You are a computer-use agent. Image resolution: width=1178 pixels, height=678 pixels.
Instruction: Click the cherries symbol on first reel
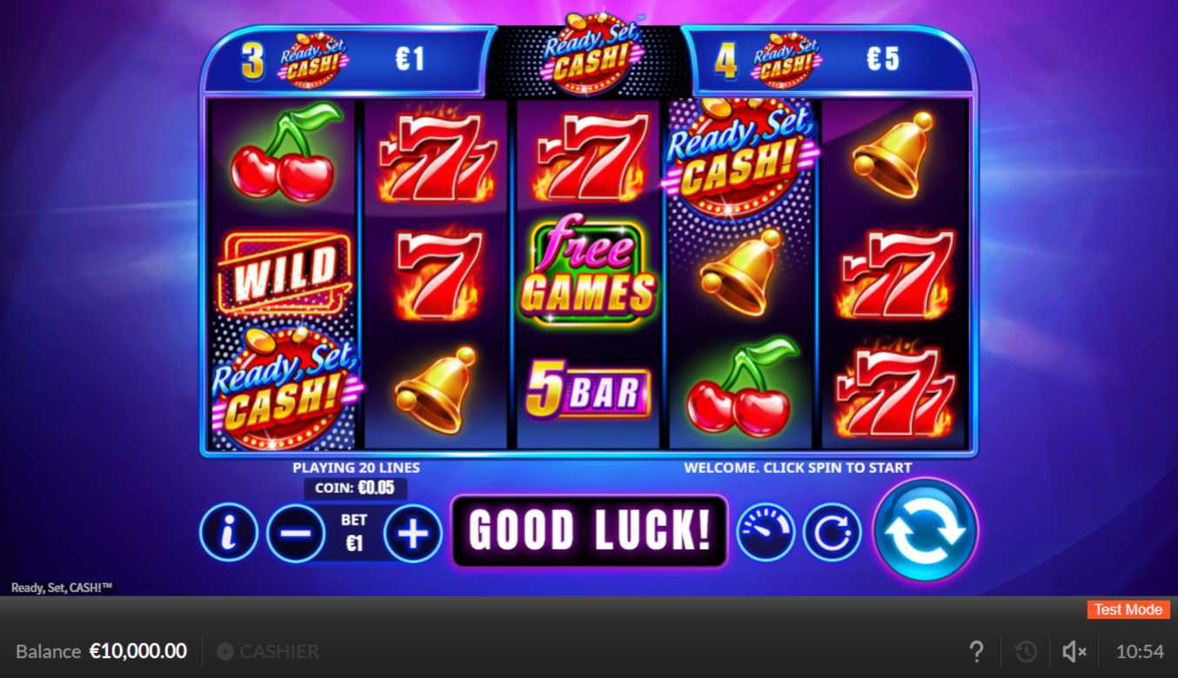[x=284, y=154]
